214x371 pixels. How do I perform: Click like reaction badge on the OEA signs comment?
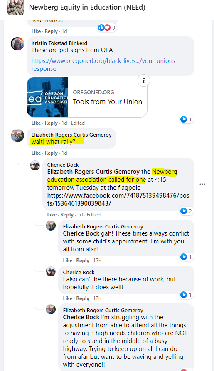point(187,119)
